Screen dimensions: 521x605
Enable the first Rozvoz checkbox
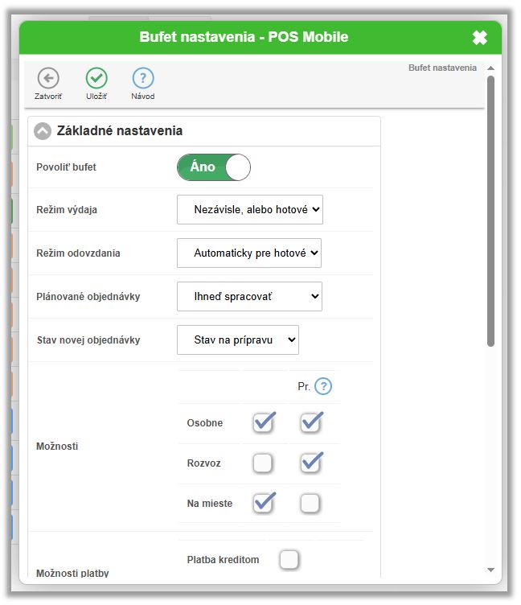pos(263,463)
